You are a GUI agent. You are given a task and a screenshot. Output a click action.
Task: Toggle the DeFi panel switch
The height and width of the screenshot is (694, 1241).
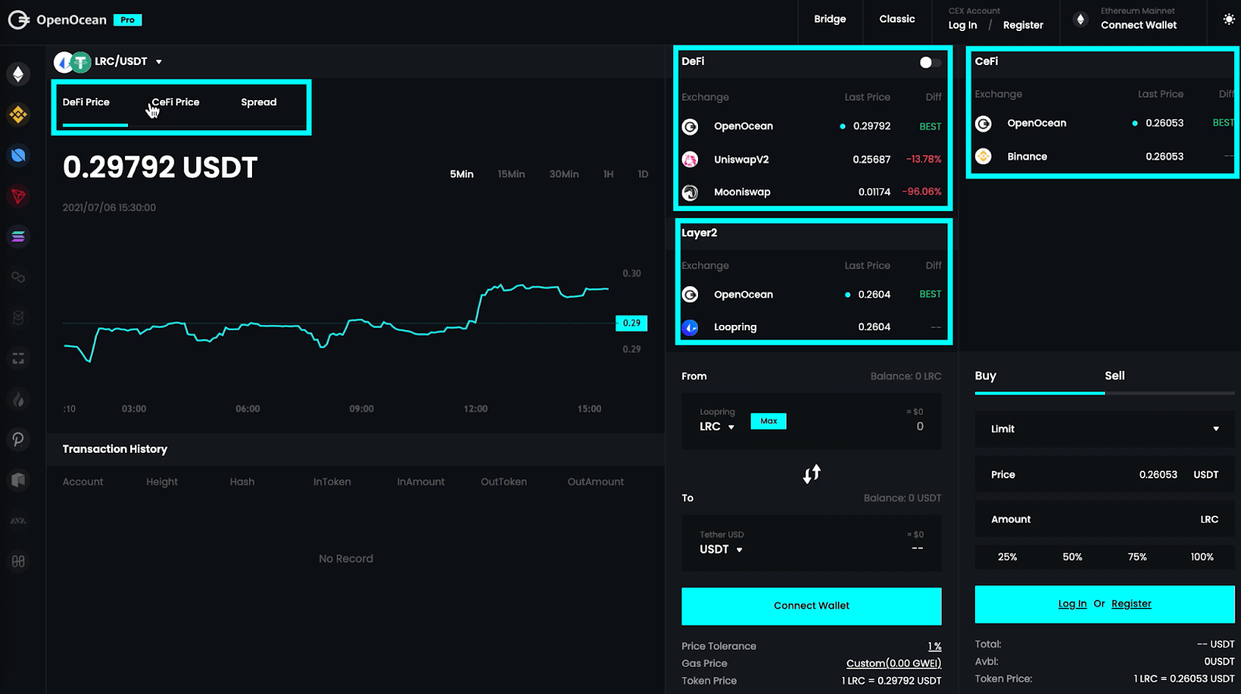pos(930,63)
